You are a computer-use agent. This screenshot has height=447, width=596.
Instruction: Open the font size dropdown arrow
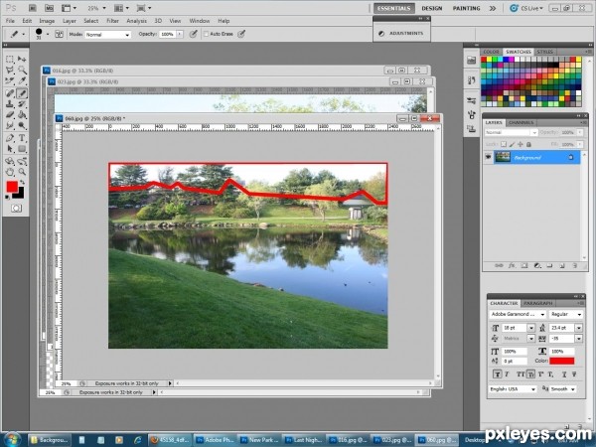pos(531,328)
